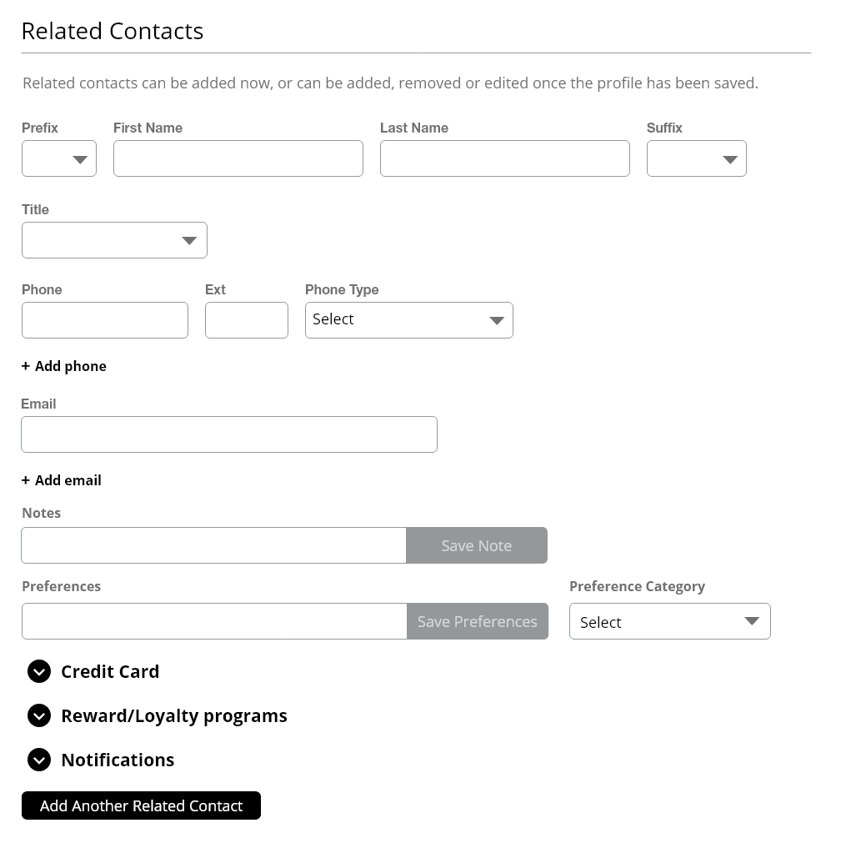Click Add Another Related Contact button

141,806
